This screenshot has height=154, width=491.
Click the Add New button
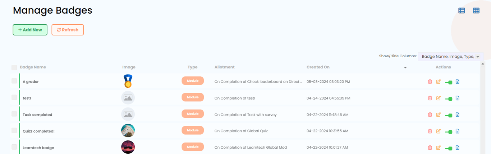(x=30, y=30)
